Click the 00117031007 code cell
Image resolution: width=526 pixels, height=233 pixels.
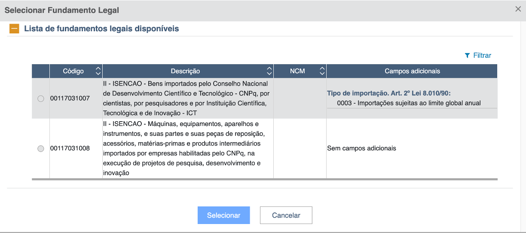[70, 99]
